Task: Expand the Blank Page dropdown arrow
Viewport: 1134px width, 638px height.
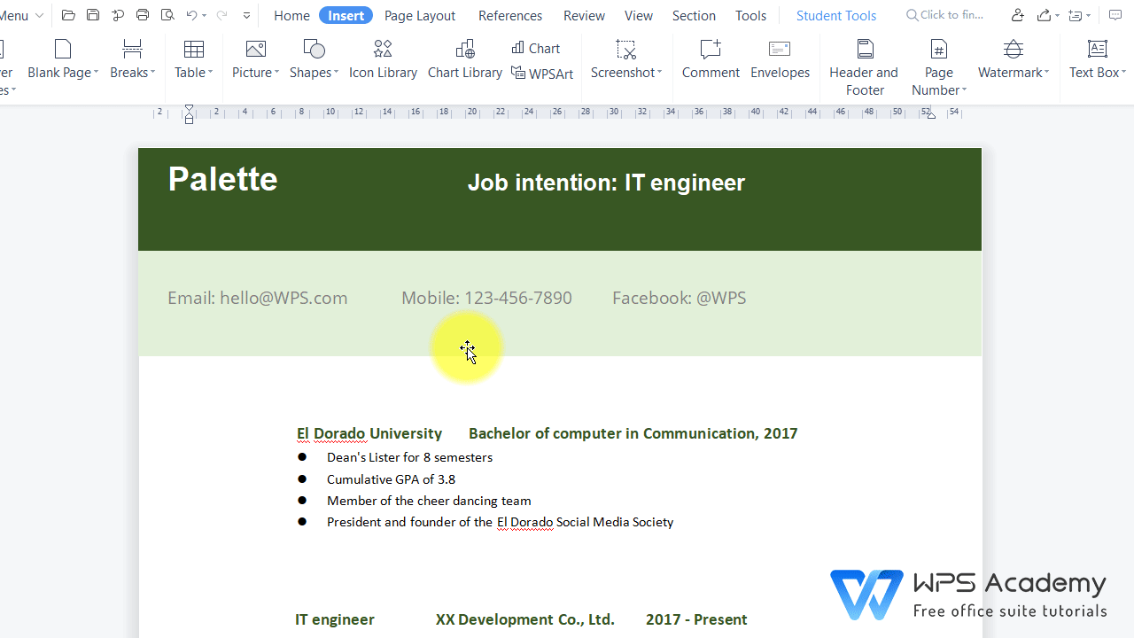Action: click(96, 73)
